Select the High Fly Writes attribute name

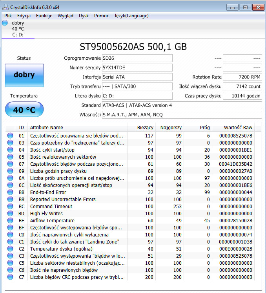[46, 213]
